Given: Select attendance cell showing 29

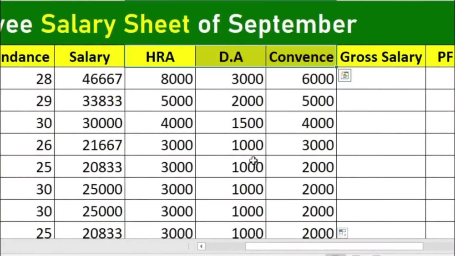Looking at the screenshot, I should 27,100.
